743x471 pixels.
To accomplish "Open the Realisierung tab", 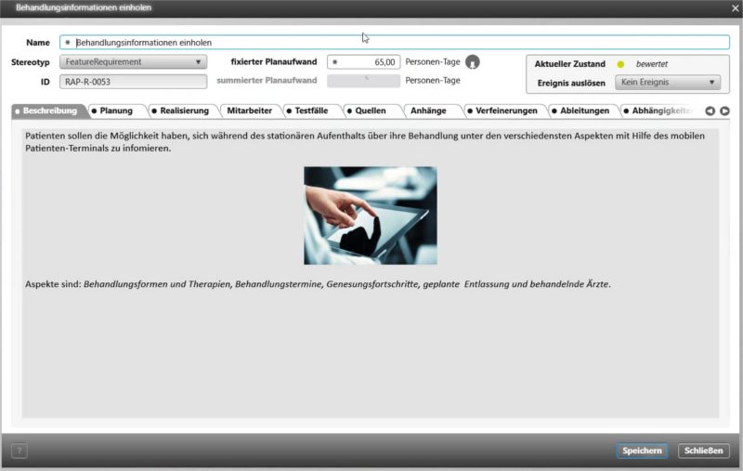I will tap(182, 111).
